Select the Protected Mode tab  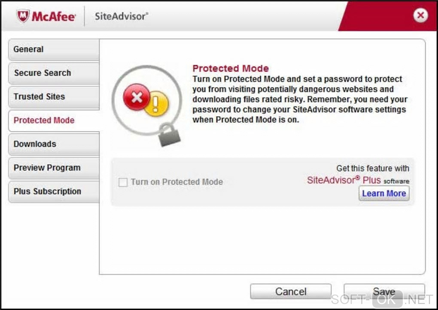[x=54, y=120]
